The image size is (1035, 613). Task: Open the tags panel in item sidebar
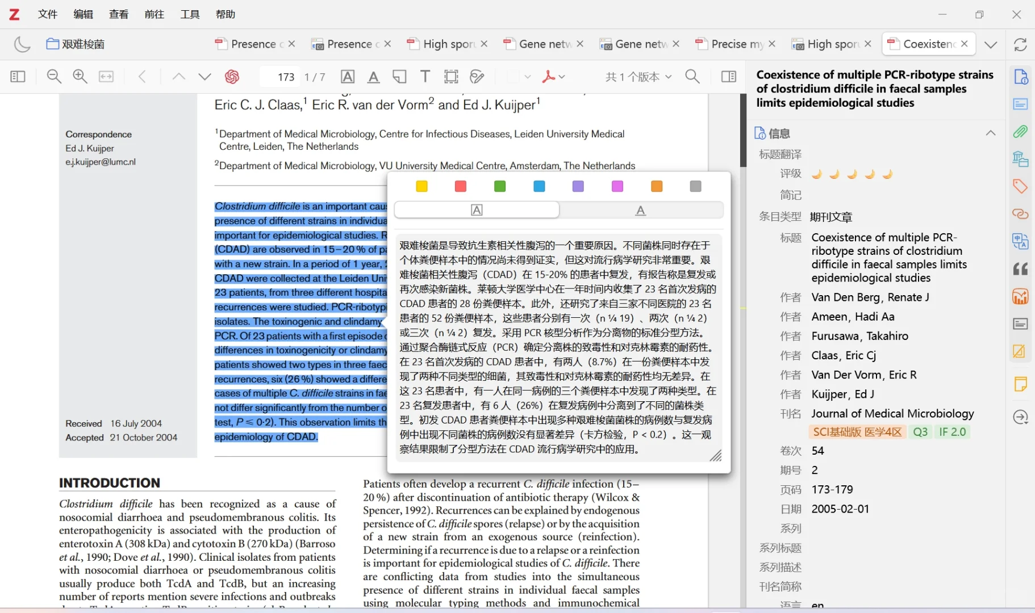click(1020, 186)
